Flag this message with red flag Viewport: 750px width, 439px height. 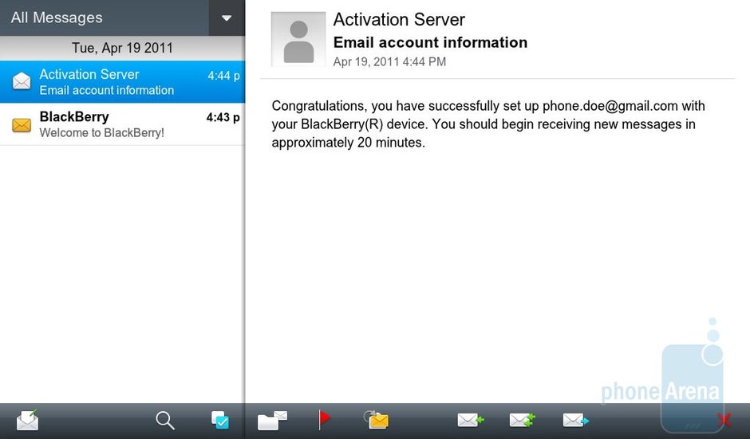(x=324, y=419)
